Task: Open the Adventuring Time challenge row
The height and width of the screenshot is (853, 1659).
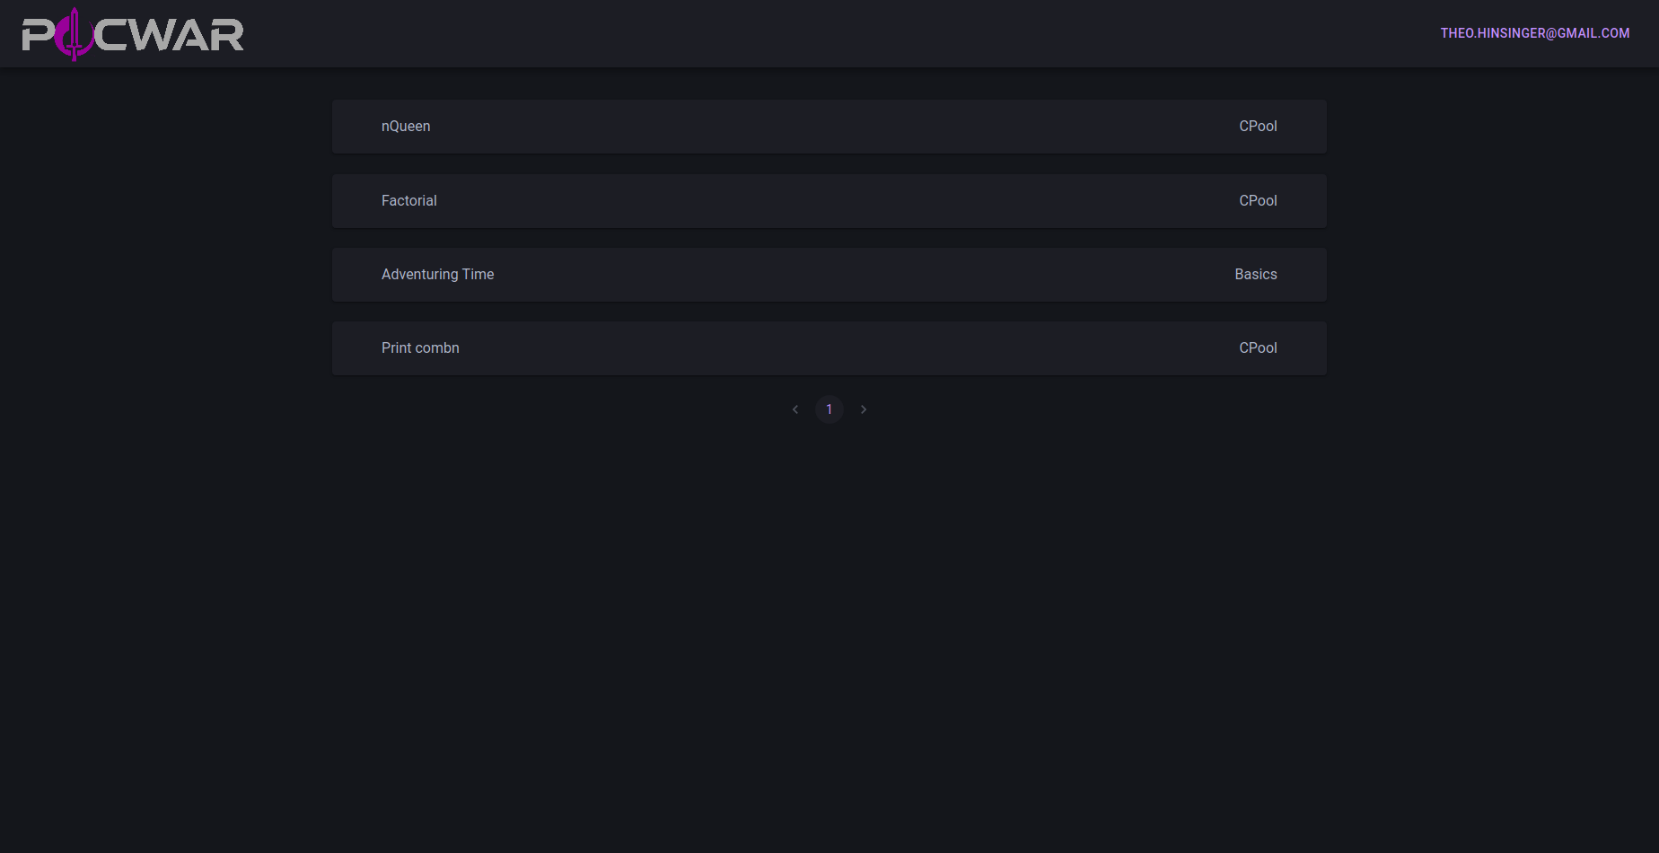Action: [x=829, y=275]
